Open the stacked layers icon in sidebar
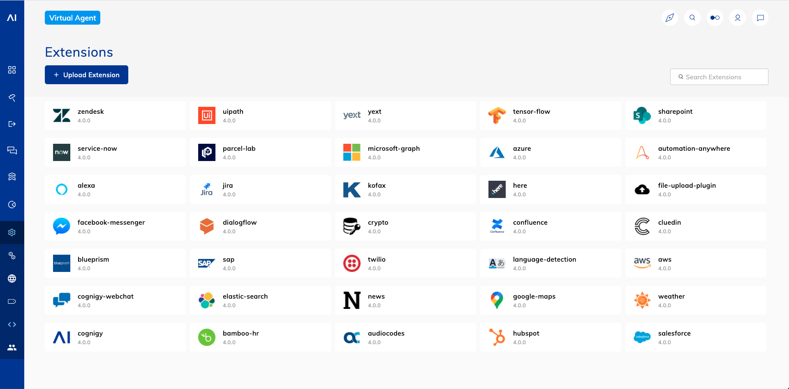 [12, 177]
